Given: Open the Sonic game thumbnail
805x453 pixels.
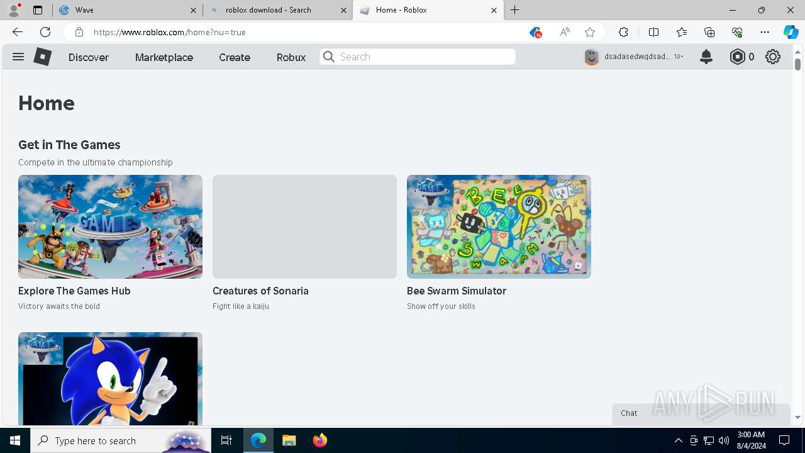Looking at the screenshot, I should click(110, 379).
